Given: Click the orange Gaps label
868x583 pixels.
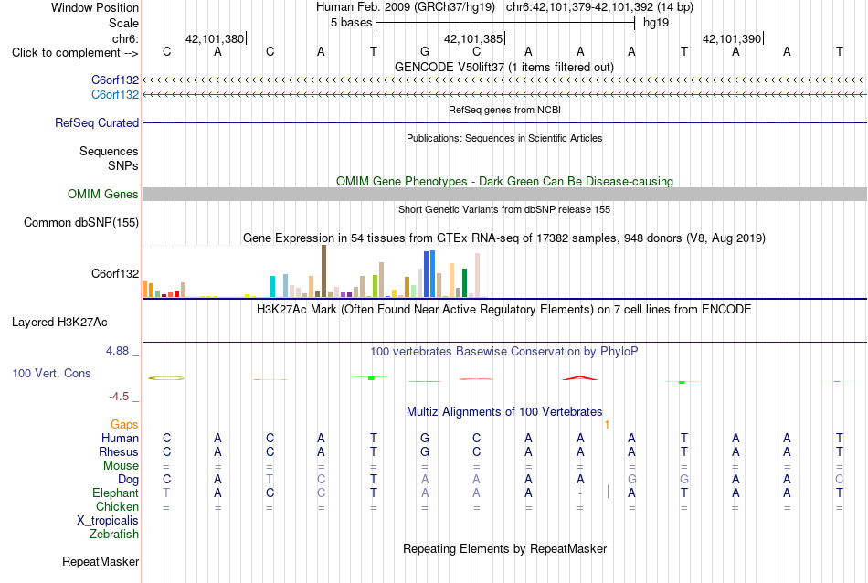Looking at the screenshot, I should (124, 425).
